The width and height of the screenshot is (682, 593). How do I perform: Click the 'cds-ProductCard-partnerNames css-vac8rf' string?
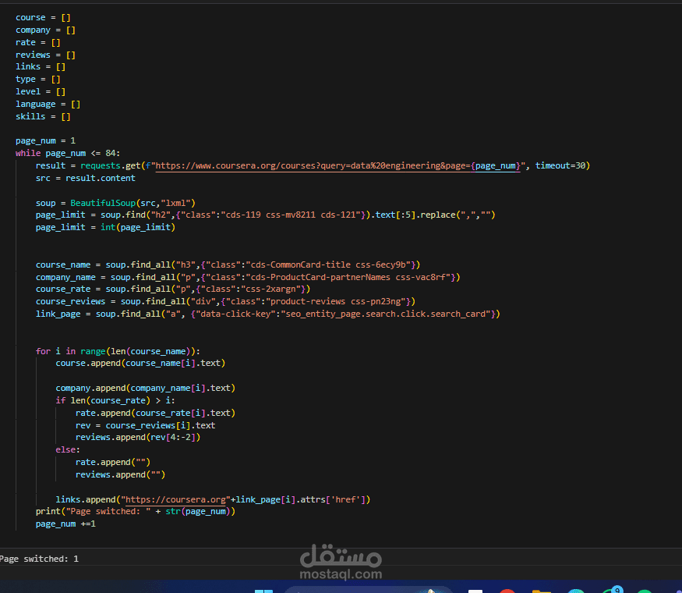tap(351, 277)
